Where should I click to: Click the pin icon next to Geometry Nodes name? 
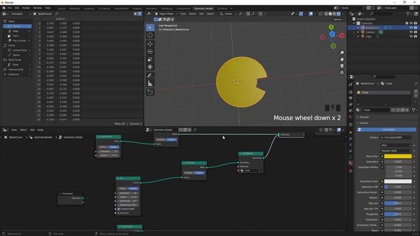click(x=195, y=130)
